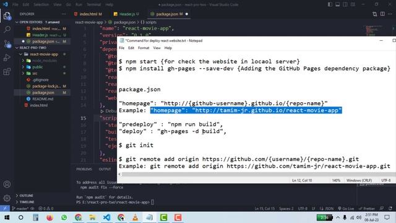This screenshot has width=396, height=223.
Task: Open the Notepad View menu
Action: pyautogui.click(x=157, y=48)
